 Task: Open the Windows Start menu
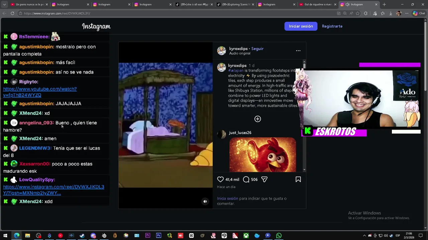click(5, 236)
